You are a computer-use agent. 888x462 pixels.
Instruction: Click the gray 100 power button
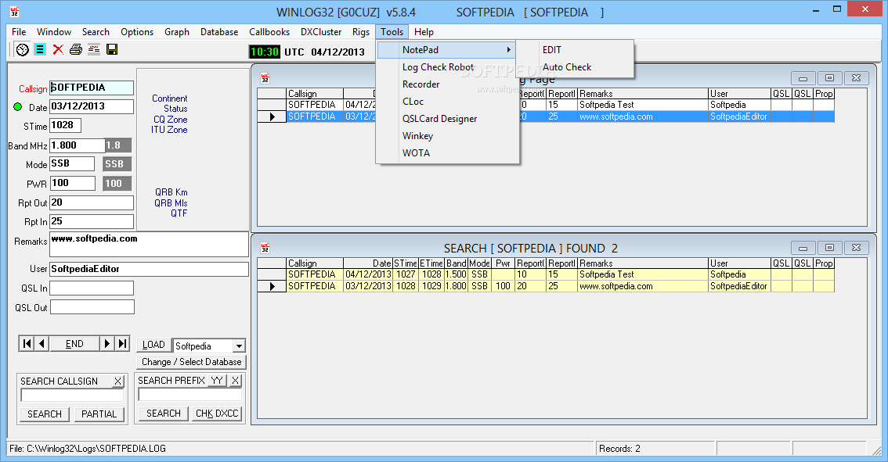pyautogui.click(x=117, y=183)
